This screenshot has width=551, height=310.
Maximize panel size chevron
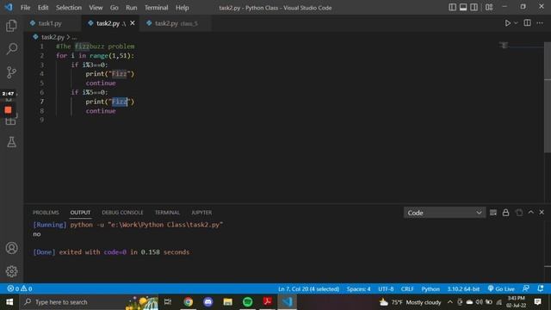pos(531,213)
